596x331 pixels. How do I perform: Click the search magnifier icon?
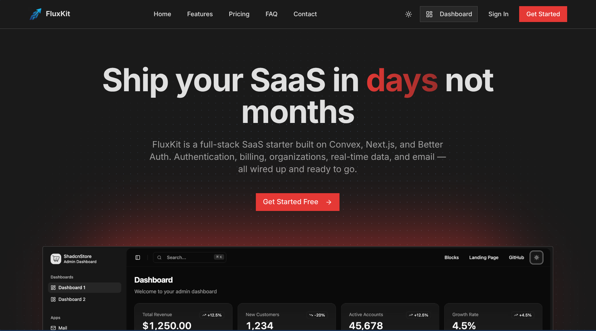pyautogui.click(x=159, y=258)
